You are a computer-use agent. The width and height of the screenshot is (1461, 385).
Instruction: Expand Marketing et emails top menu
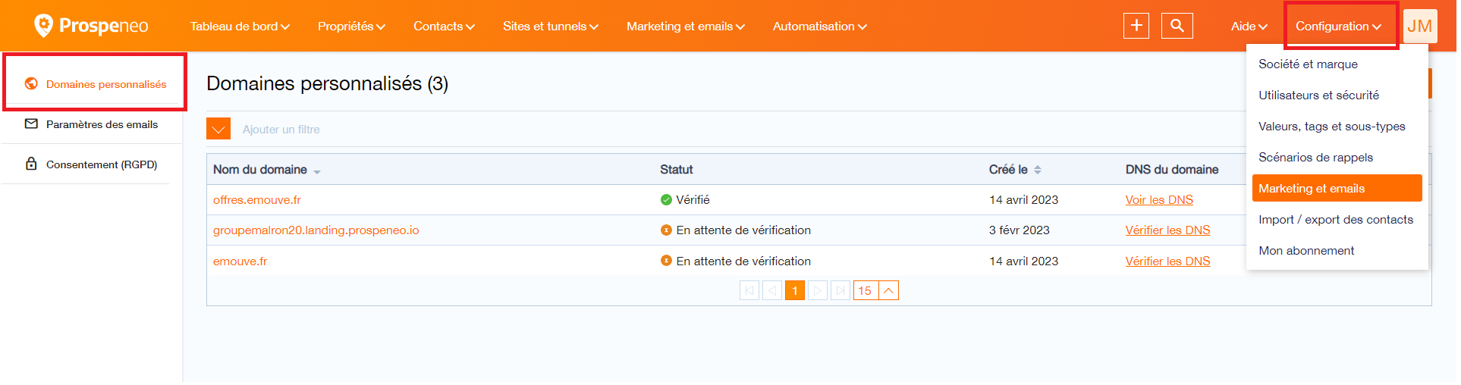click(686, 26)
